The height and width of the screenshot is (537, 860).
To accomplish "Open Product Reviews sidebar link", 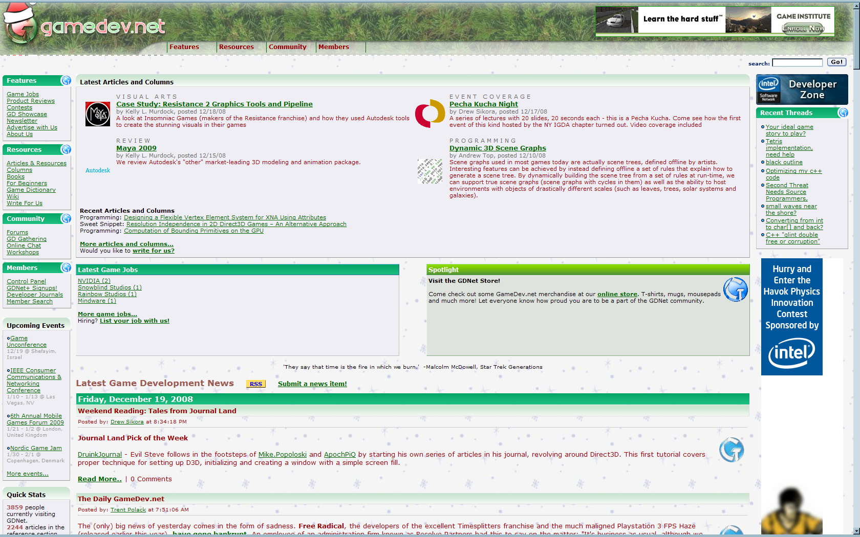I will point(31,101).
